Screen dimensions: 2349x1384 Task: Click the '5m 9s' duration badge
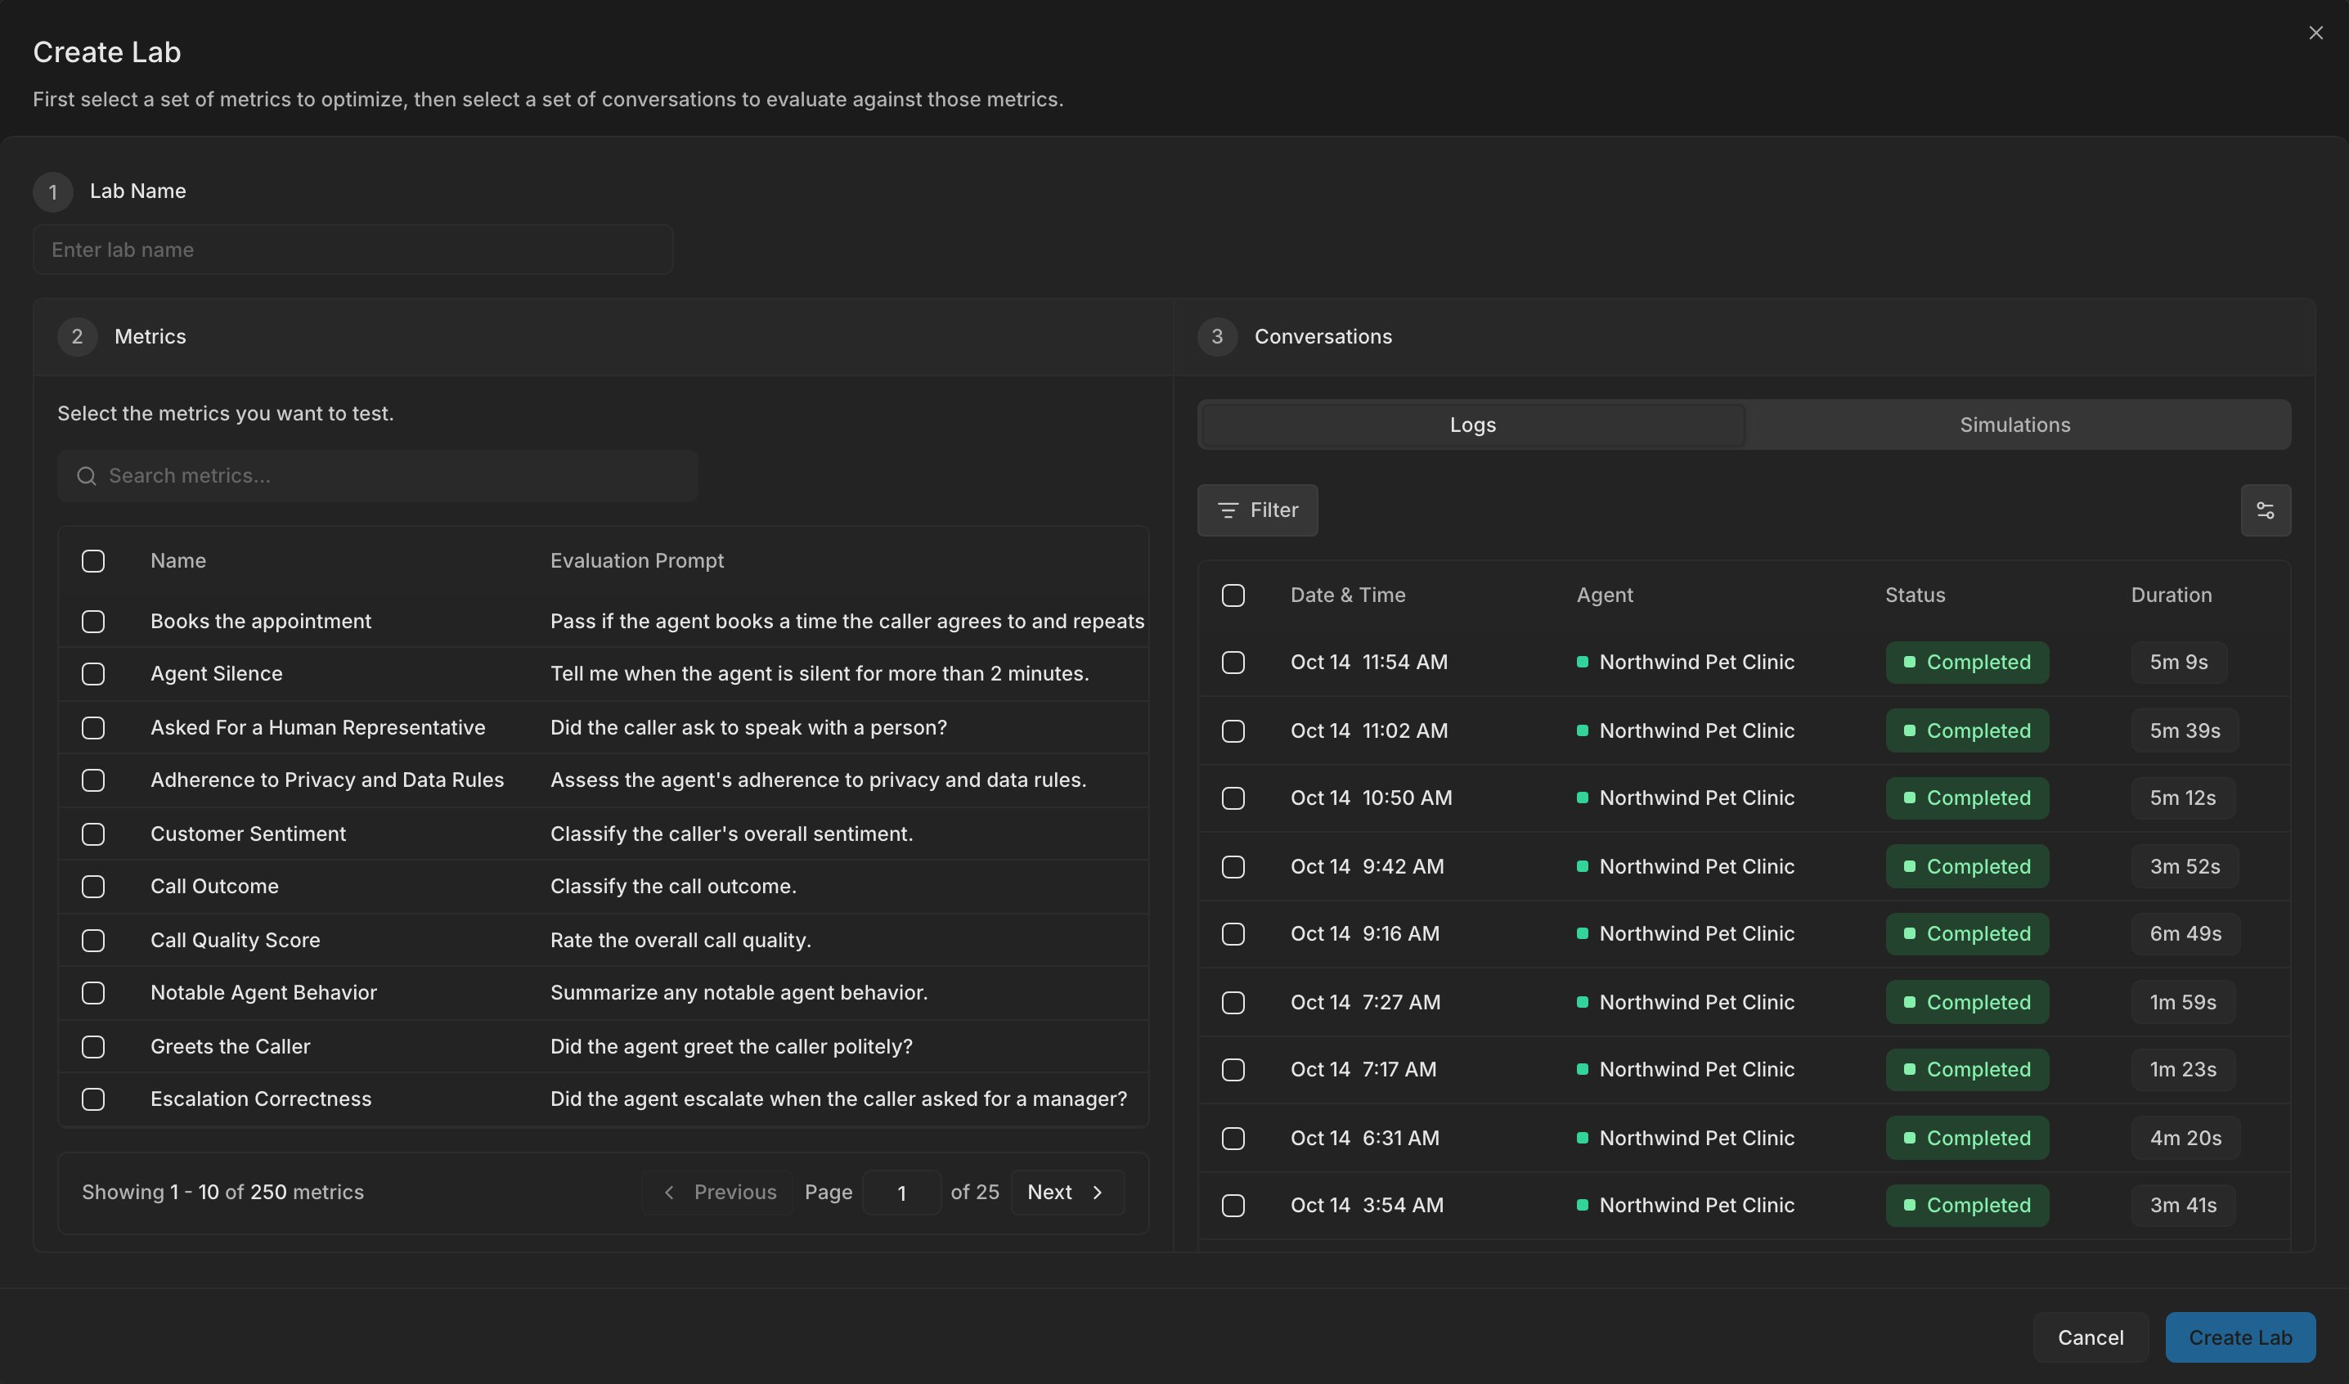click(2178, 663)
